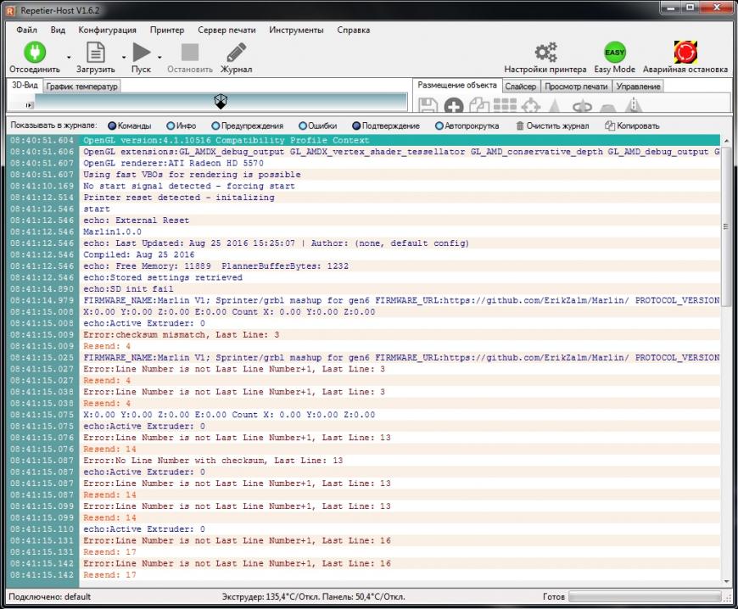The image size is (738, 609).
Task: Click the add object plus icon
Action: 454,106
